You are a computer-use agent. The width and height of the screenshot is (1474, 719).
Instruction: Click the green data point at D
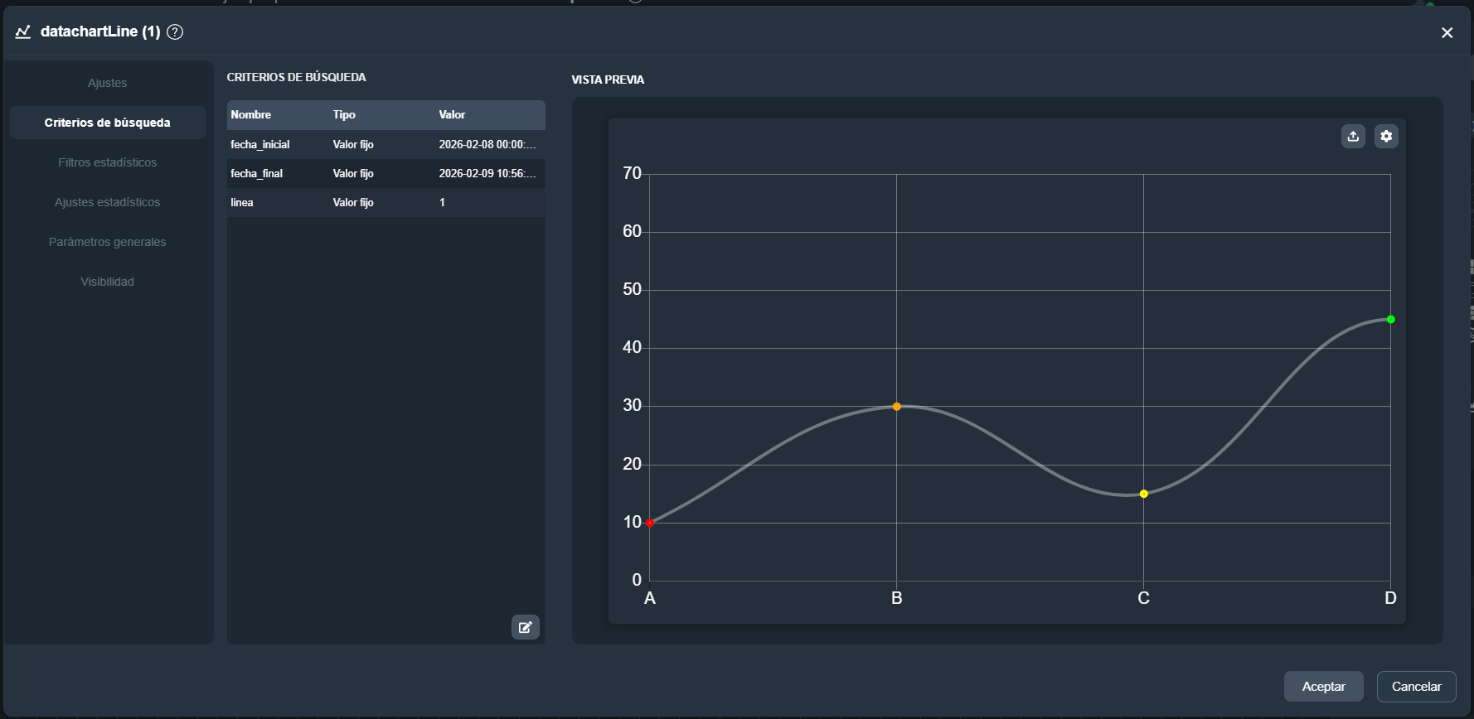1390,320
